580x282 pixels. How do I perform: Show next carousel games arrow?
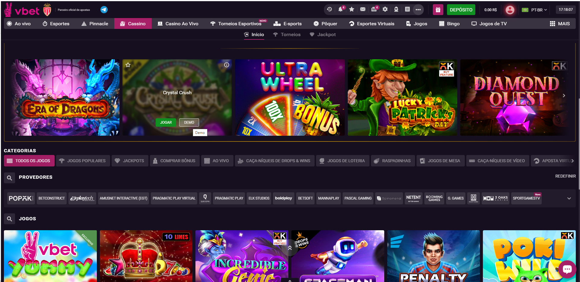click(x=564, y=96)
